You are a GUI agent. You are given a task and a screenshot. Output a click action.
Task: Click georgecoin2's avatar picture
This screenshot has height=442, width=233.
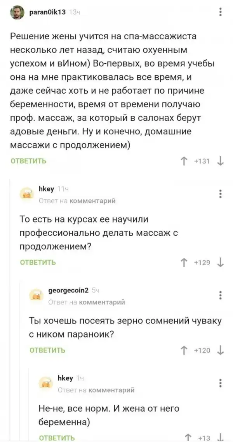coord(36,296)
